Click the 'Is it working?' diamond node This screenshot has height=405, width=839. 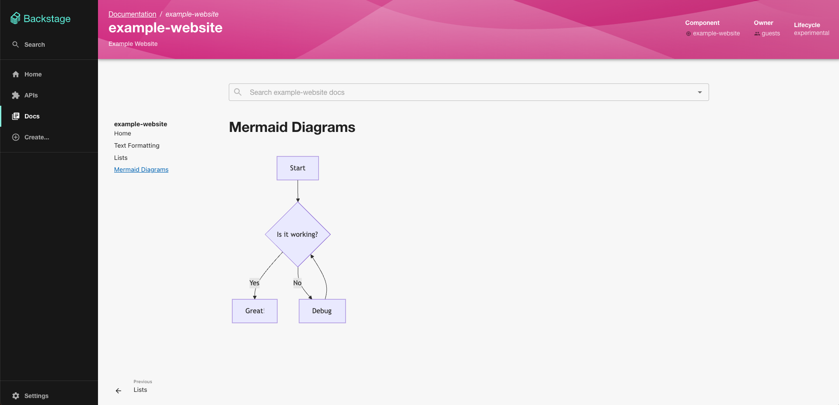pos(297,235)
